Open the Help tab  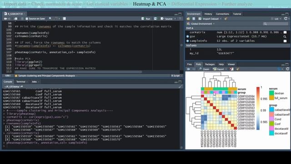[x=221, y=64]
